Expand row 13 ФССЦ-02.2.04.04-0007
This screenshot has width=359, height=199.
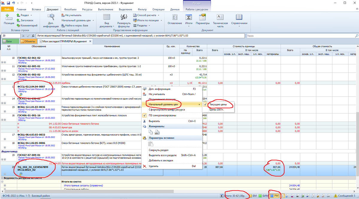point(4,95)
